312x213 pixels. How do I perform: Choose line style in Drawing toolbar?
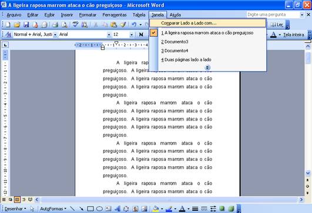pyautogui.click(x=195, y=209)
